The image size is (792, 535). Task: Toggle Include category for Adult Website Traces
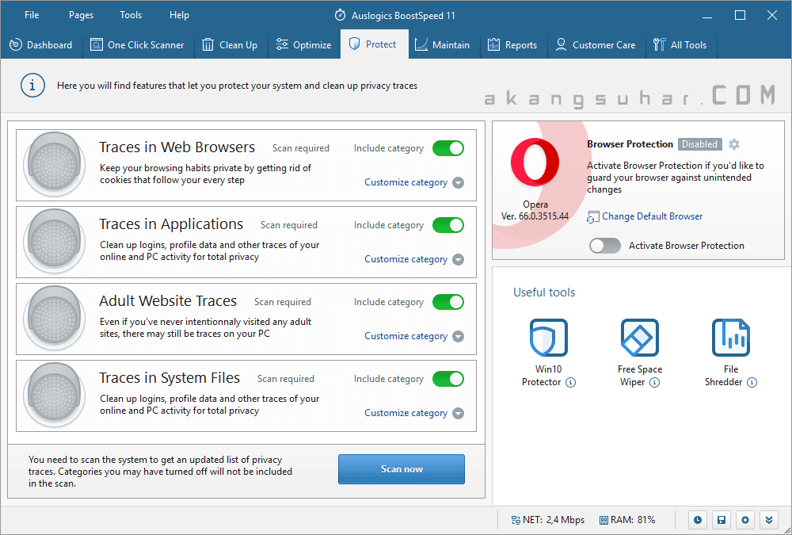click(448, 302)
